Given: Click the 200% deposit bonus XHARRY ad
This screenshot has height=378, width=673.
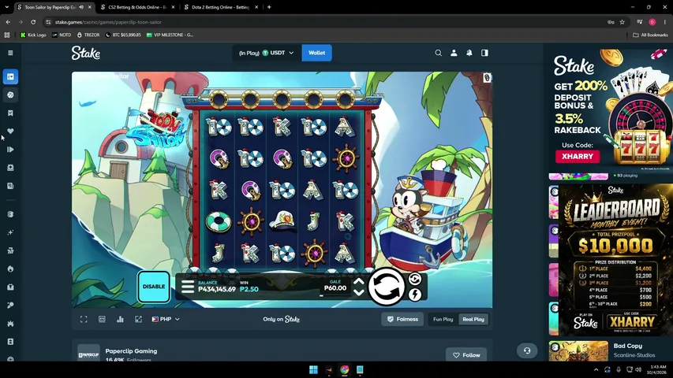Looking at the screenshot, I should [x=611, y=107].
